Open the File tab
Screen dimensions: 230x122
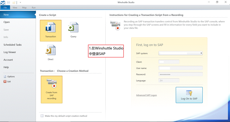click(5, 8)
